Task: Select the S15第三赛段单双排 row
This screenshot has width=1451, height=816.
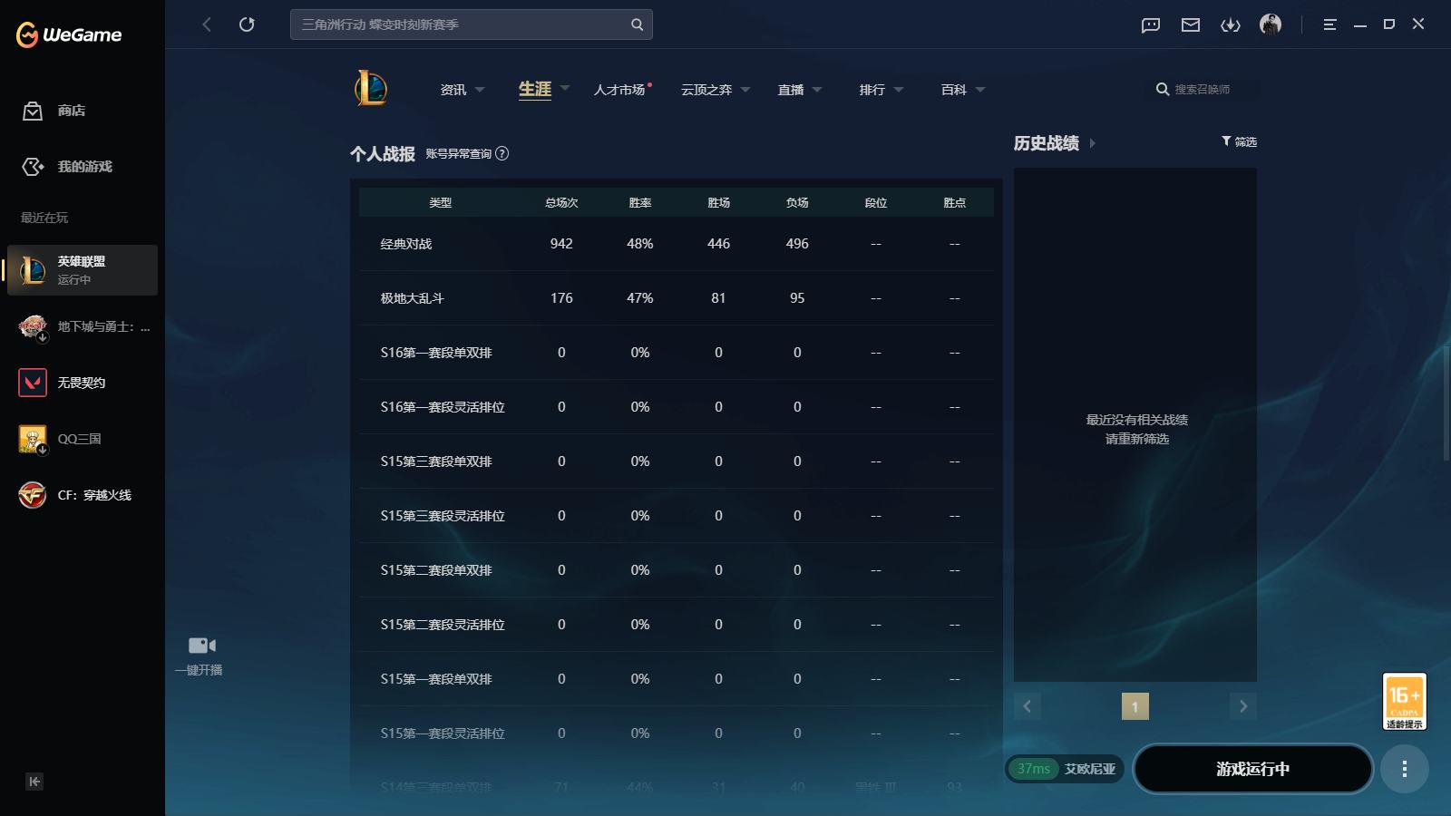Action: (x=677, y=461)
